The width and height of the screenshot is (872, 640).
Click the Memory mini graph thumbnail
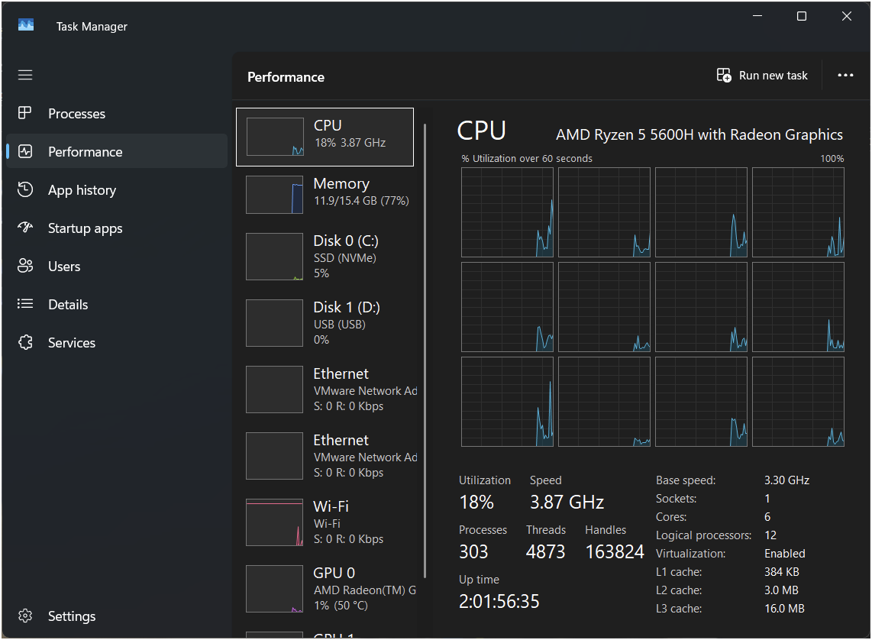coord(275,195)
